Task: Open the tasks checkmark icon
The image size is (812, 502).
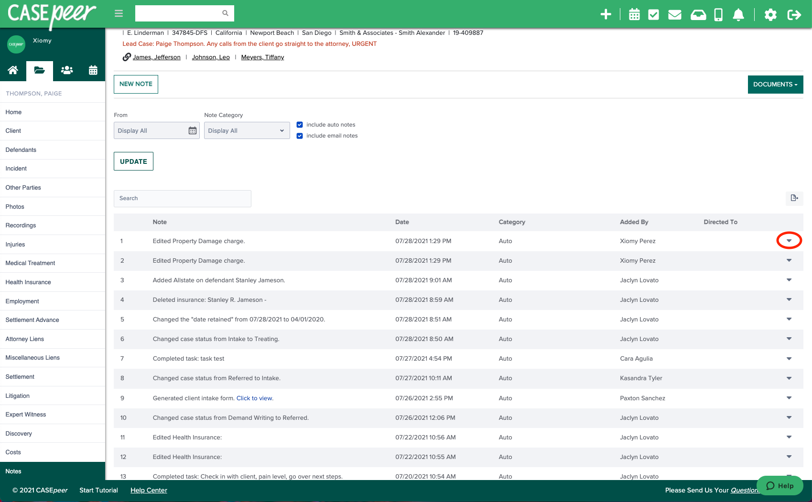Action: [654, 14]
